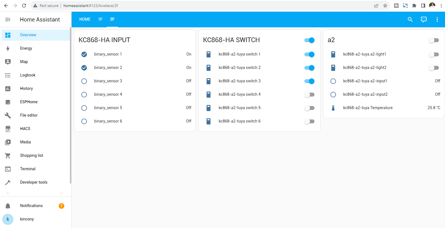Click the Energy lightning bolt icon
The width and height of the screenshot is (445, 228).
pos(8,49)
